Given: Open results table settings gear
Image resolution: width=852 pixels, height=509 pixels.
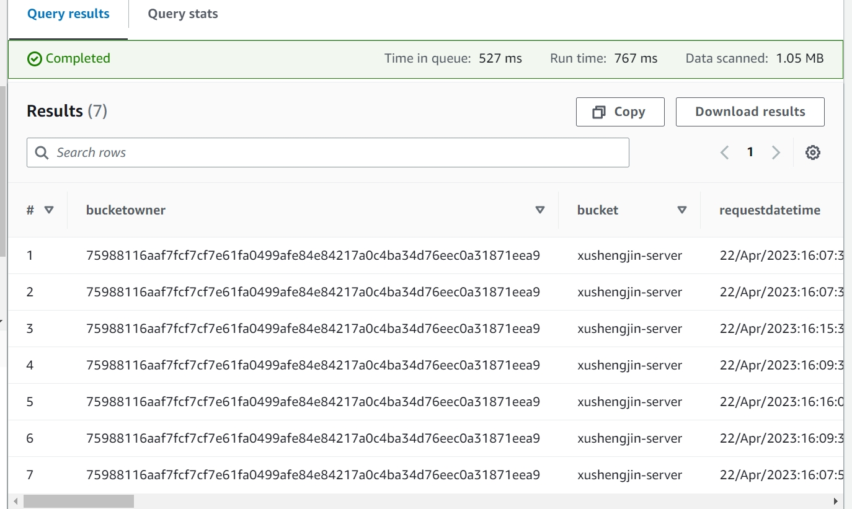Looking at the screenshot, I should coord(812,153).
